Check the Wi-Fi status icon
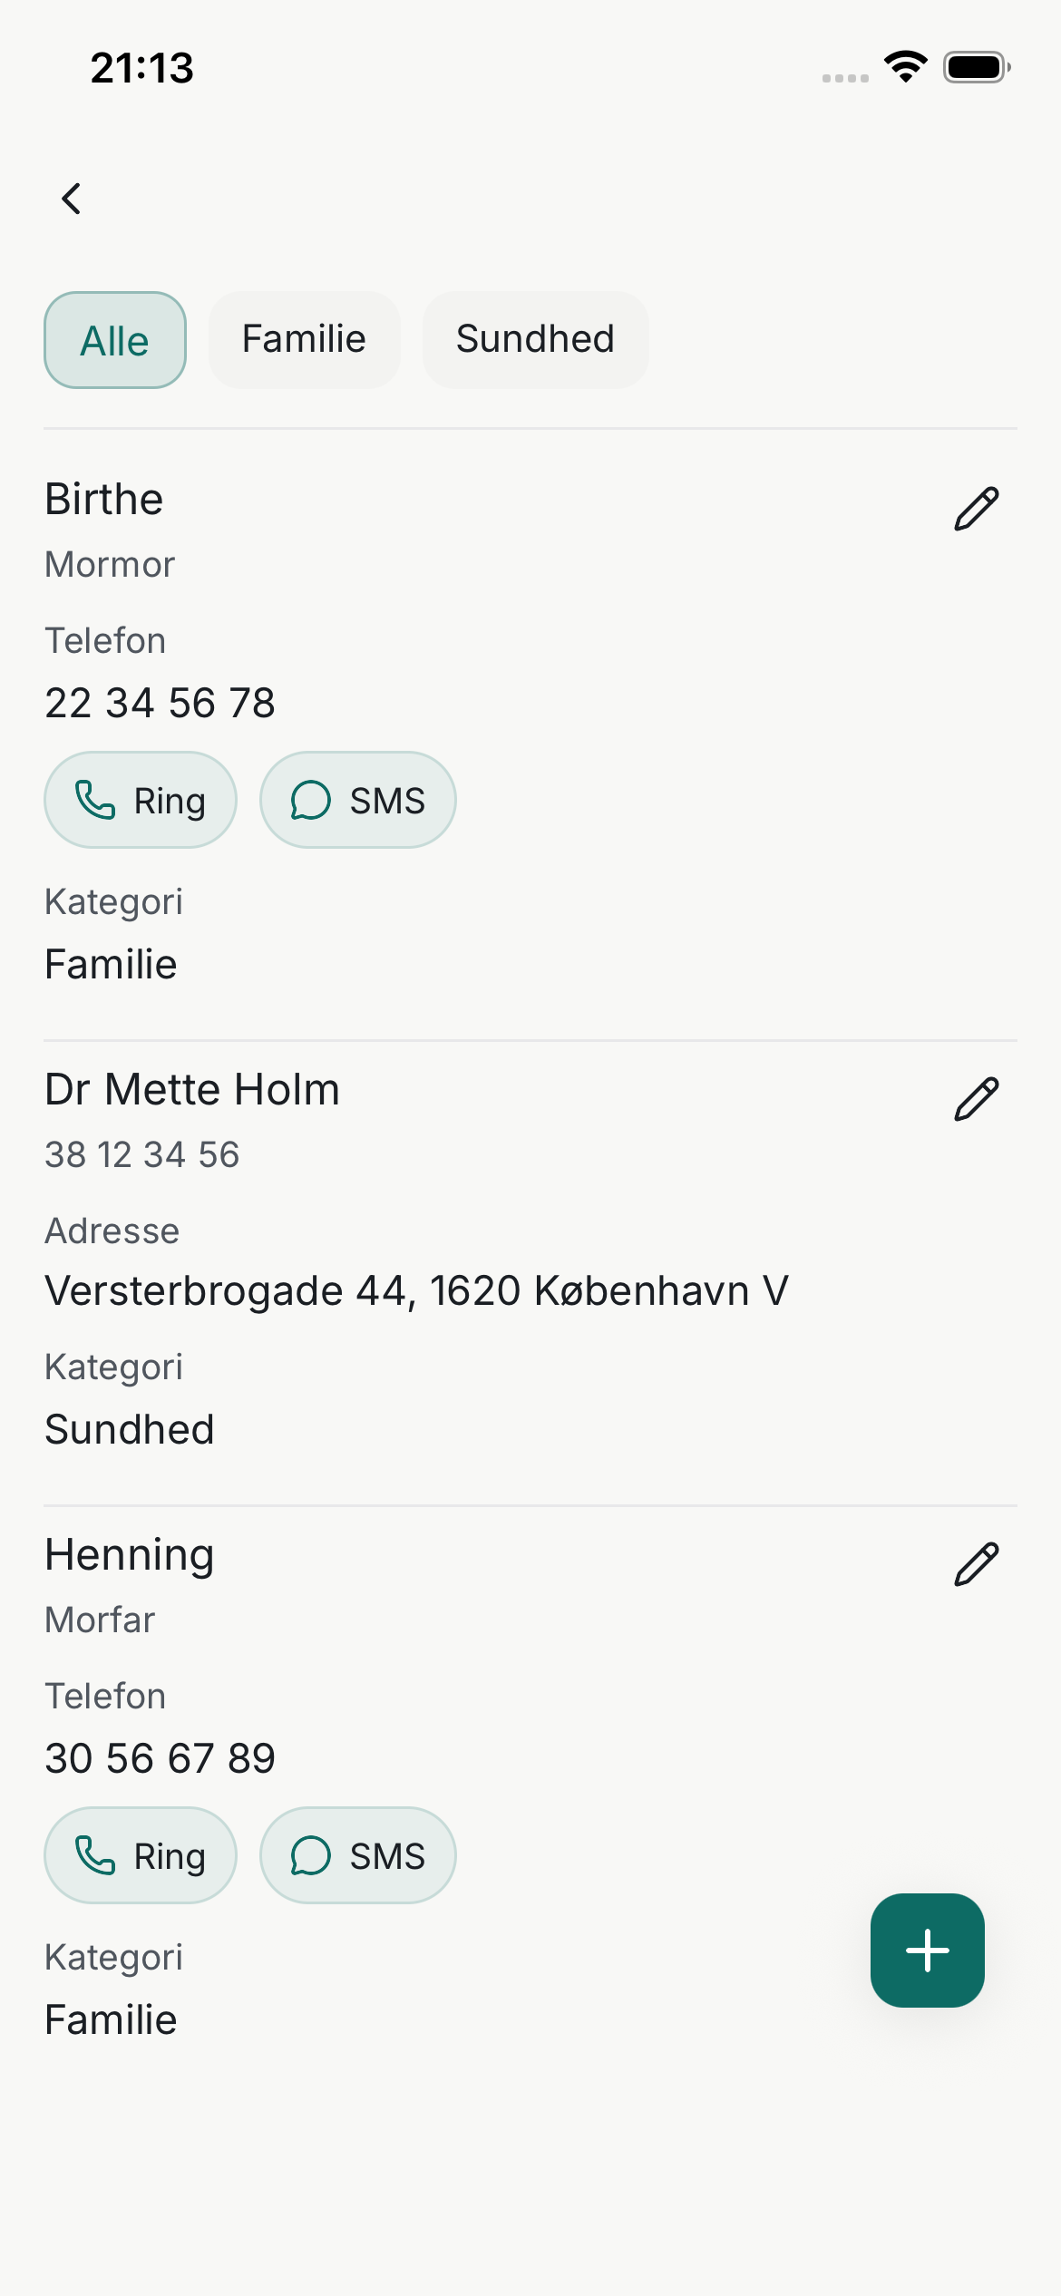 point(905,67)
